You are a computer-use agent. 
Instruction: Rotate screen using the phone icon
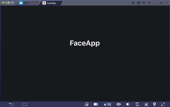pos(137,104)
